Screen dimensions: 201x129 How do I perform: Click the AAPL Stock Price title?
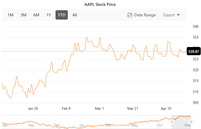(x=100, y=4)
